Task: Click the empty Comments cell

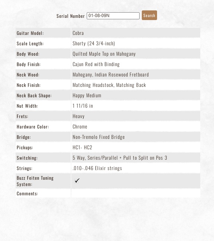Action: [x=135, y=193]
